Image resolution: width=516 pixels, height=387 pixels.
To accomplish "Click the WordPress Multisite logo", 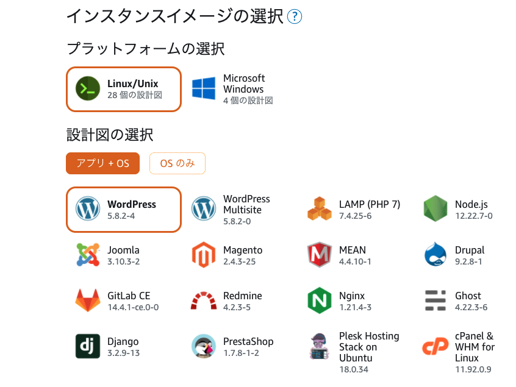I will (204, 208).
